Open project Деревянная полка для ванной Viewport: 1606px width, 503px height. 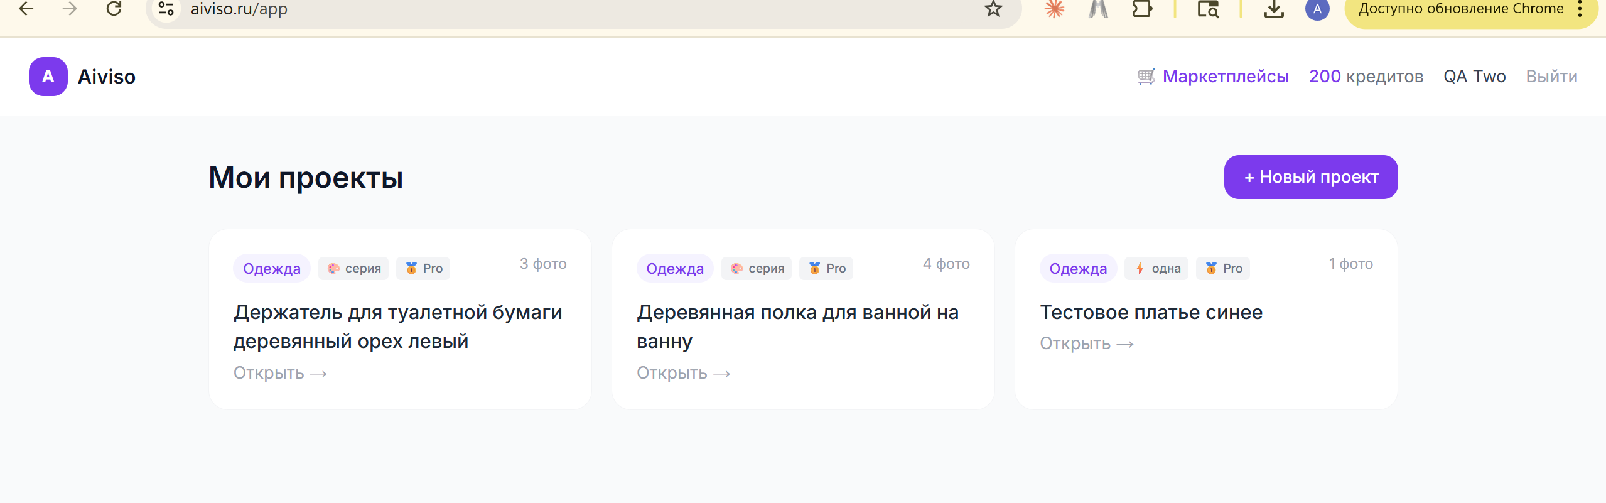(797, 327)
